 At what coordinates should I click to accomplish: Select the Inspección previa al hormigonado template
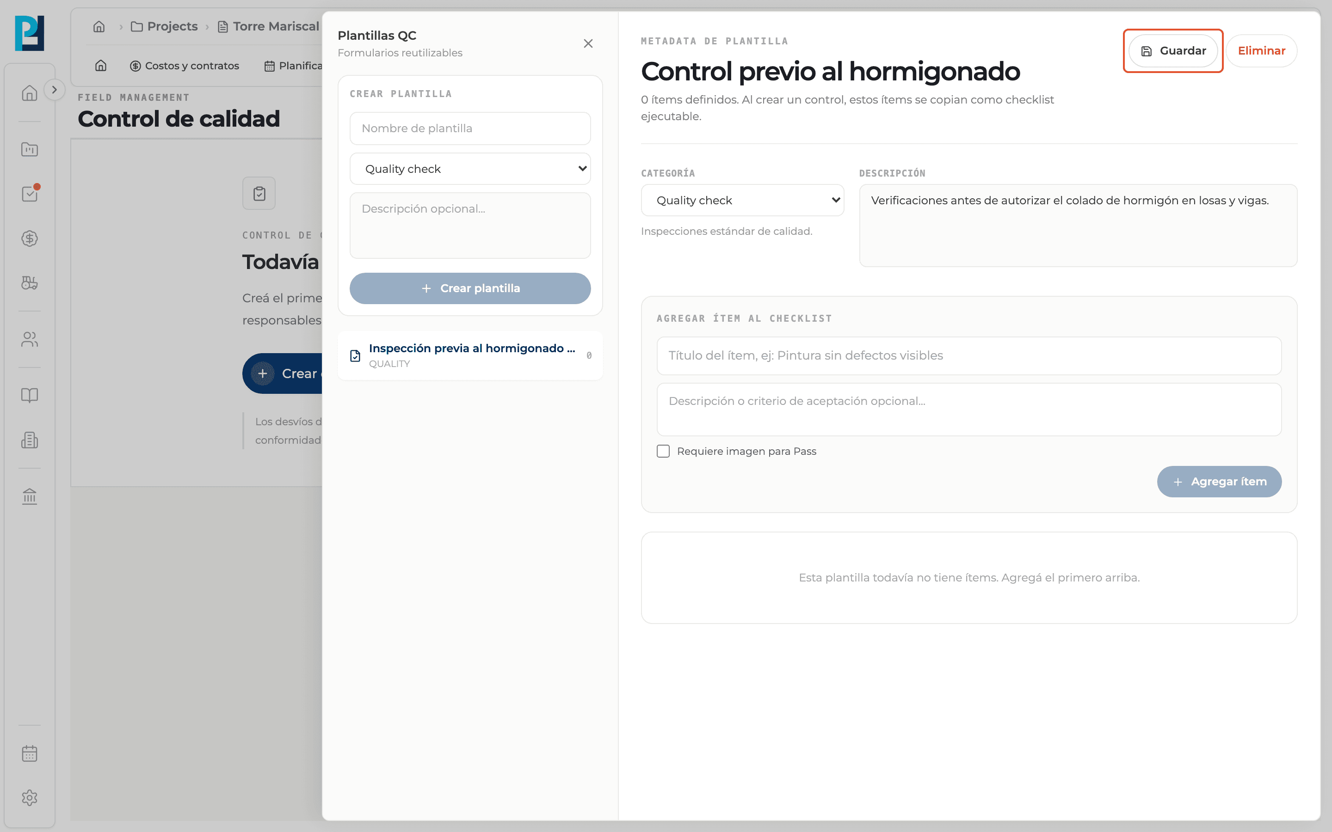pos(470,355)
